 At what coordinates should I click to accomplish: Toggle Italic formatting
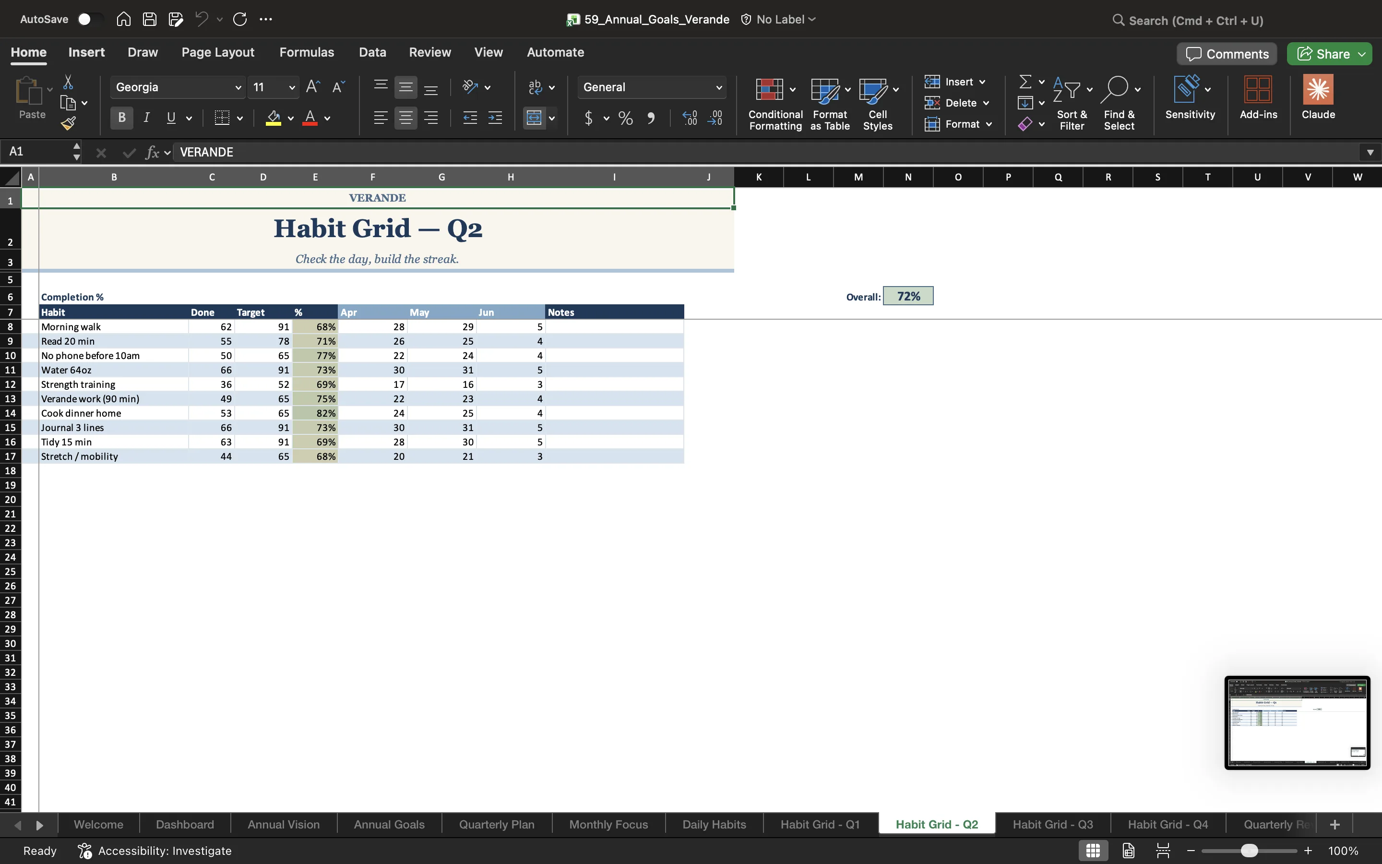tap(147, 118)
